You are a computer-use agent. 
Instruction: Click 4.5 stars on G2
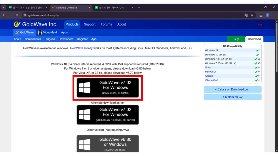click(233, 97)
